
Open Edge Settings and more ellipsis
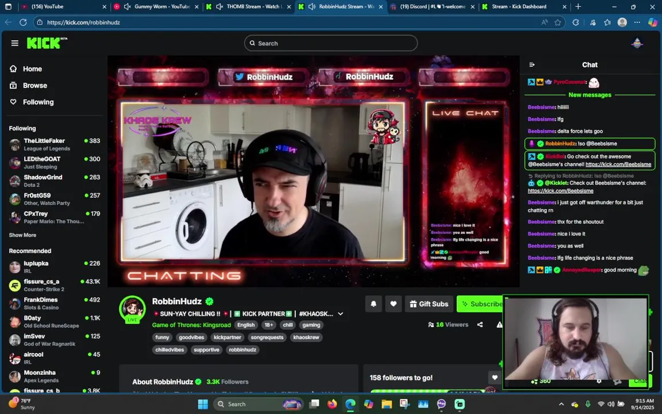pyautogui.click(x=637, y=22)
